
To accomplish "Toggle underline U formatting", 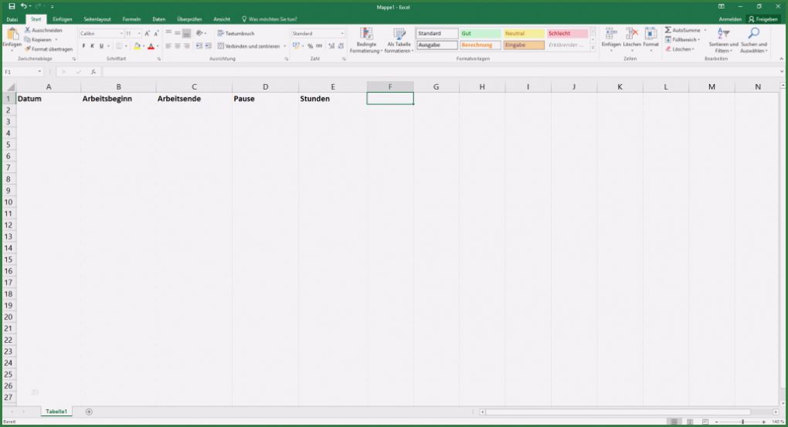I will pos(101,46).
